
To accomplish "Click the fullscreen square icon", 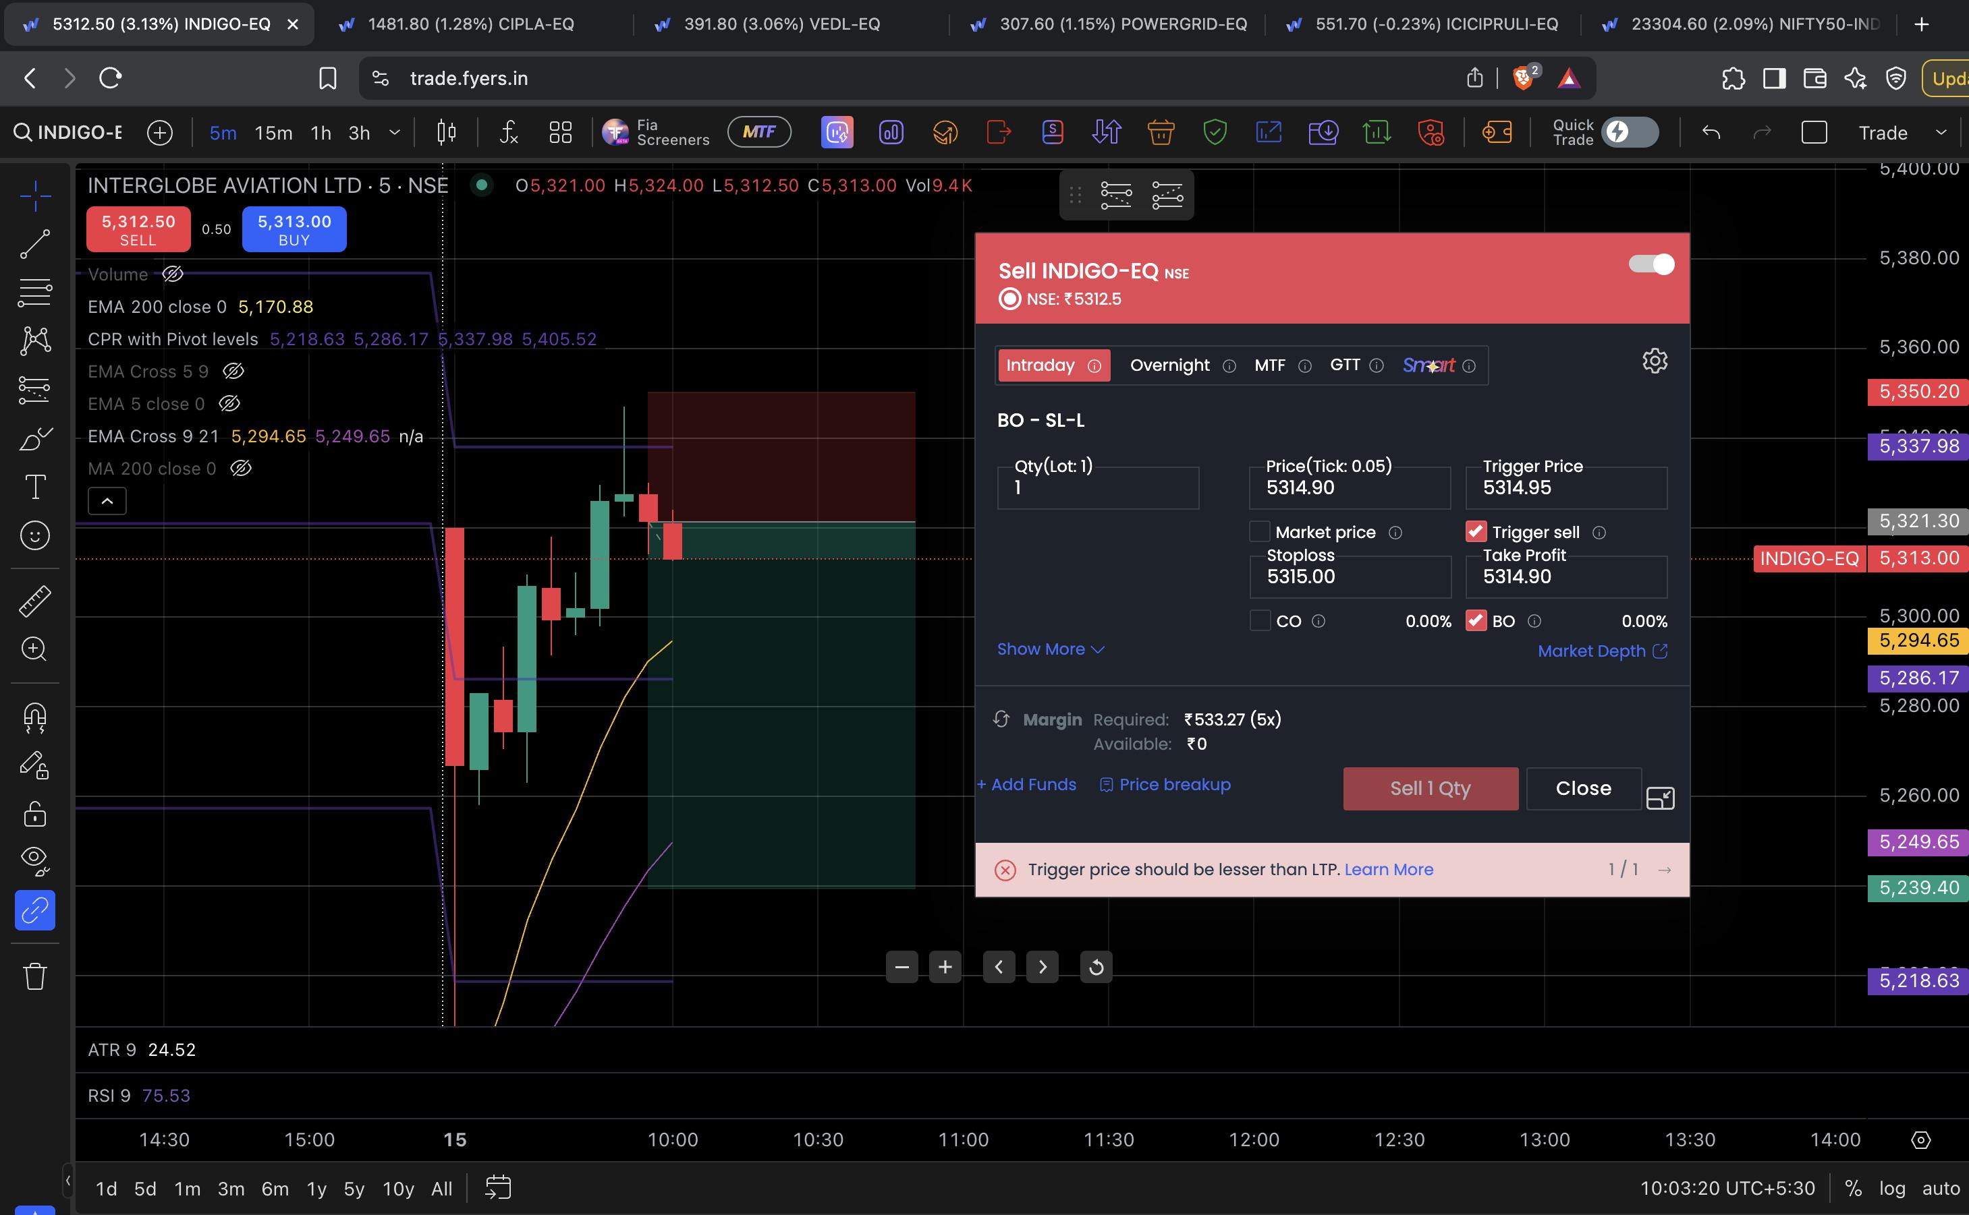I will 1814,133.
